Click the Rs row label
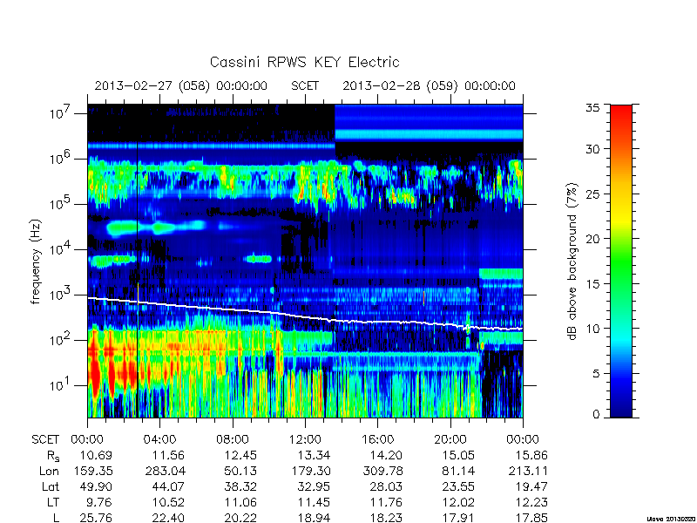The width and height of the screenshot is (697, 523). pos(53,456)
